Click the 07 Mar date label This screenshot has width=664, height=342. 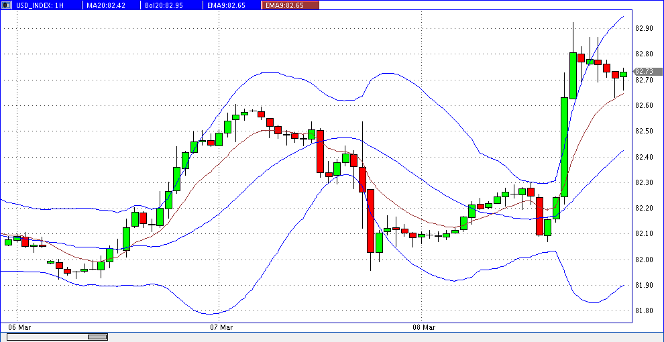221,328
